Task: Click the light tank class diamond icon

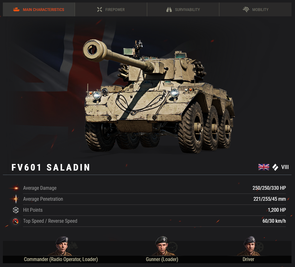Action: point(275,167)
